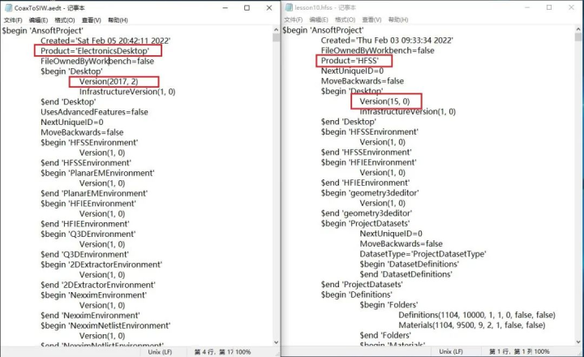Click DatasetType='ProjectDatasetType' line
This screenshot has width=584, height=357.
[x=423, y=254]
